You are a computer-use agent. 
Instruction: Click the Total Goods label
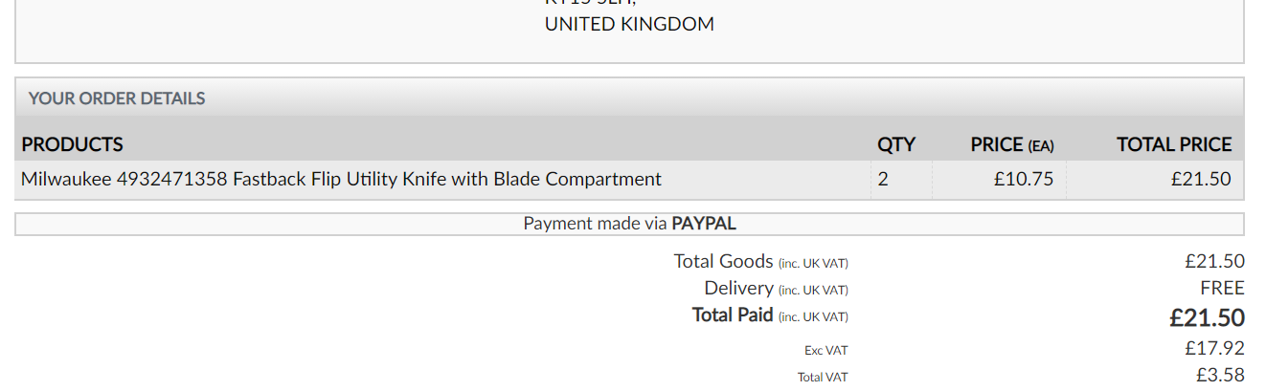click(723, 261)
